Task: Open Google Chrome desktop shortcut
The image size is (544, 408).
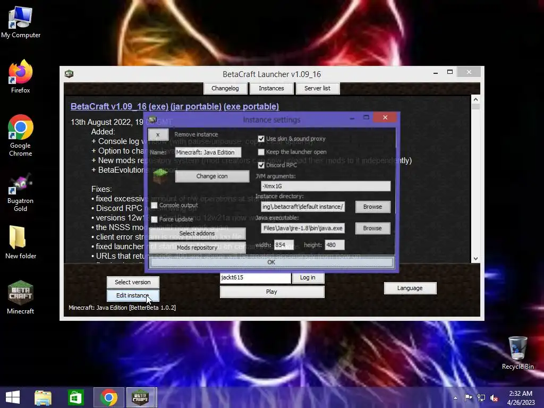Action: [21, 135]
